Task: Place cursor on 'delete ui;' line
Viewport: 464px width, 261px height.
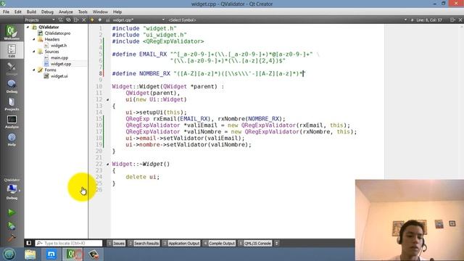Action: 142,177
